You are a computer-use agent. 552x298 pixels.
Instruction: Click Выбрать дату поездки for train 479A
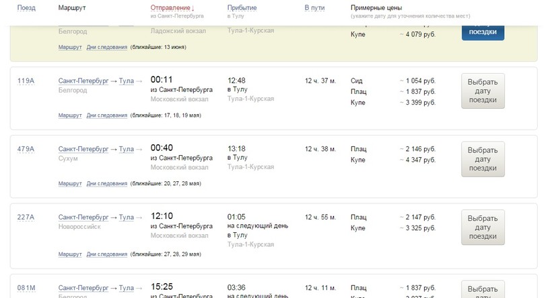coord(482,159)
